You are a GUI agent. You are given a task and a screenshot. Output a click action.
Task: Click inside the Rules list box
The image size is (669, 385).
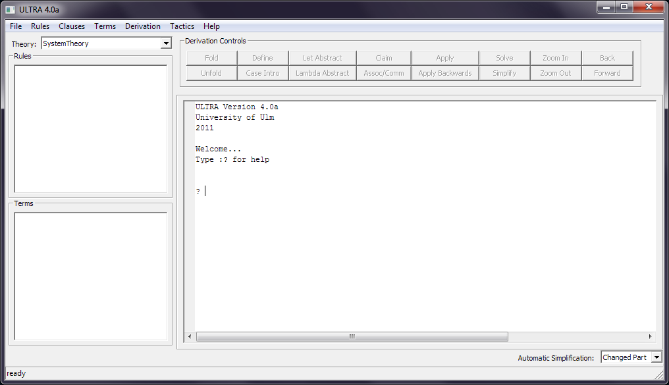point(90,129)
